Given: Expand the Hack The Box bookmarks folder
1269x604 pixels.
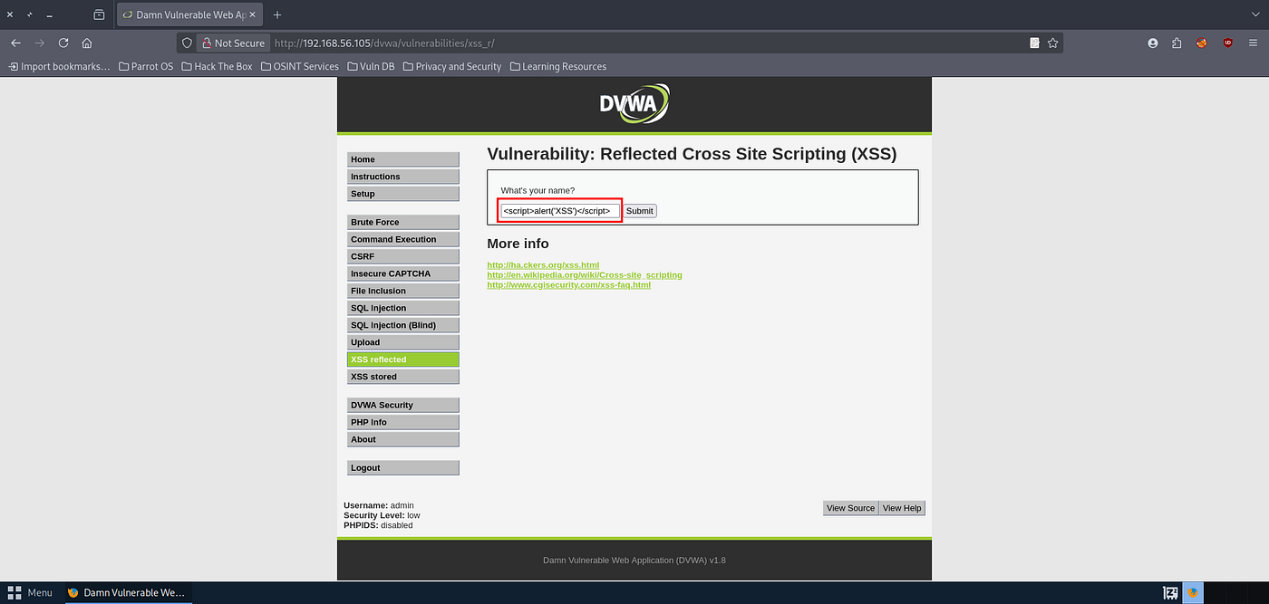Looking at the screenshot, I should coord(217,66).
